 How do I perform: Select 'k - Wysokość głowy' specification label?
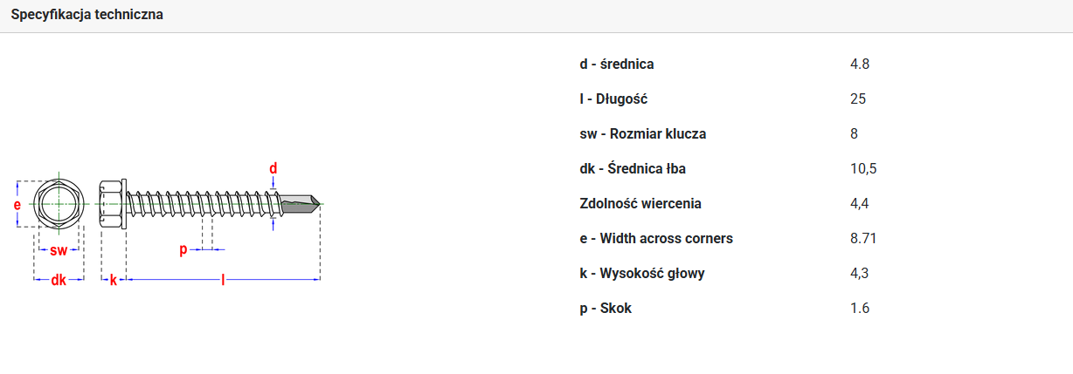[x=642, y=274]
